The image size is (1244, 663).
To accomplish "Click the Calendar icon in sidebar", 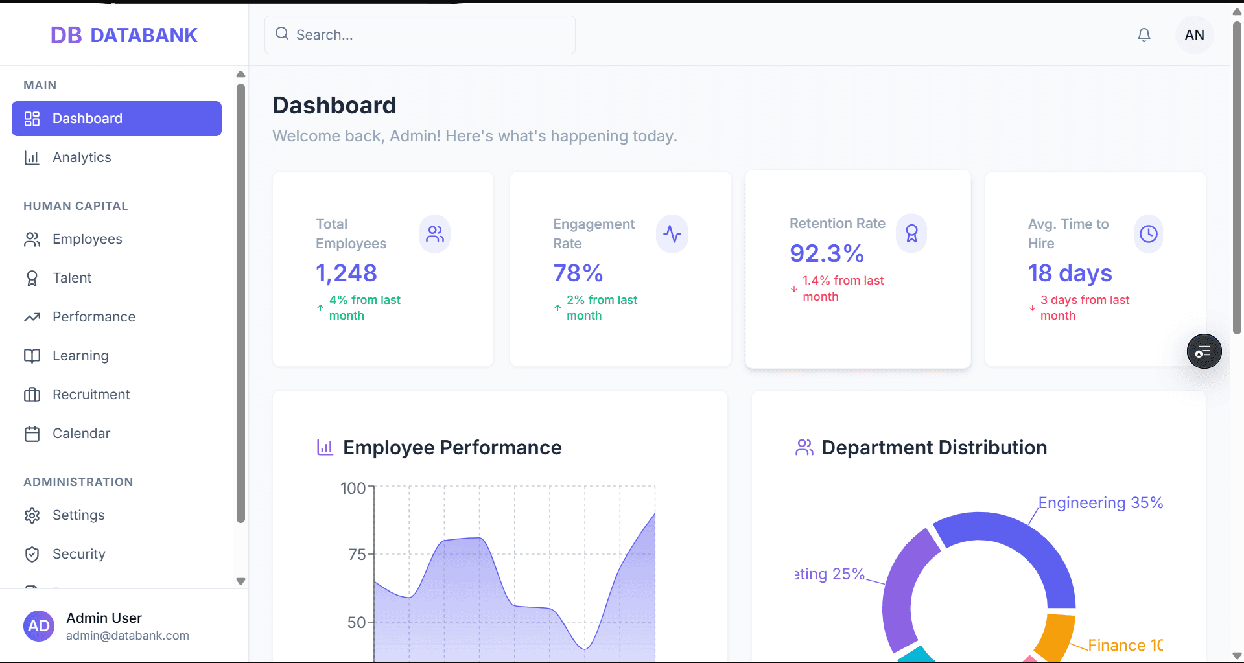I will tap(32, 434).
